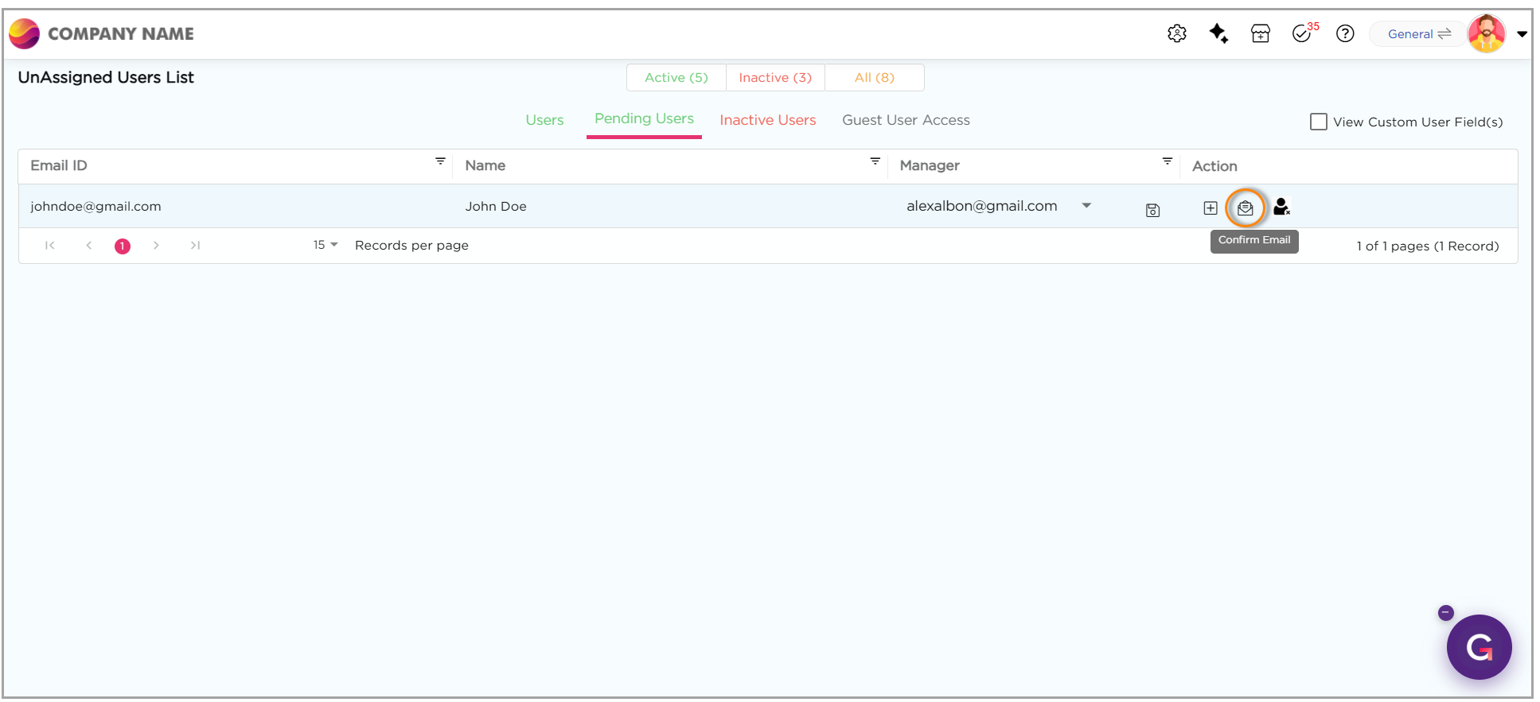Switch to the Inactive Users tab
The height and width of the screenshot is (702, 1540).
(767, 120)
